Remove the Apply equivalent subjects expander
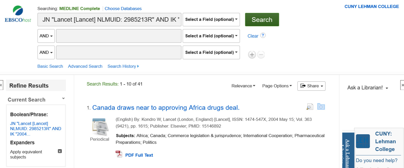The width and height of the screenshot is (404, 168). pos(60,151)
